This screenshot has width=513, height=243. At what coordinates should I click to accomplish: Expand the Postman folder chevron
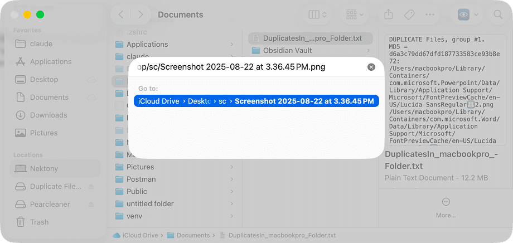click(x=231, y=179)
